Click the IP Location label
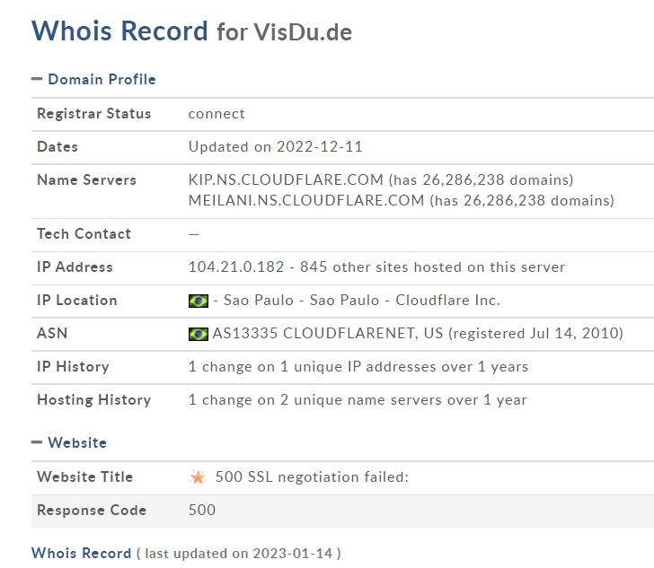This screenshot has height=568, width=654. (x=76, y=300)
